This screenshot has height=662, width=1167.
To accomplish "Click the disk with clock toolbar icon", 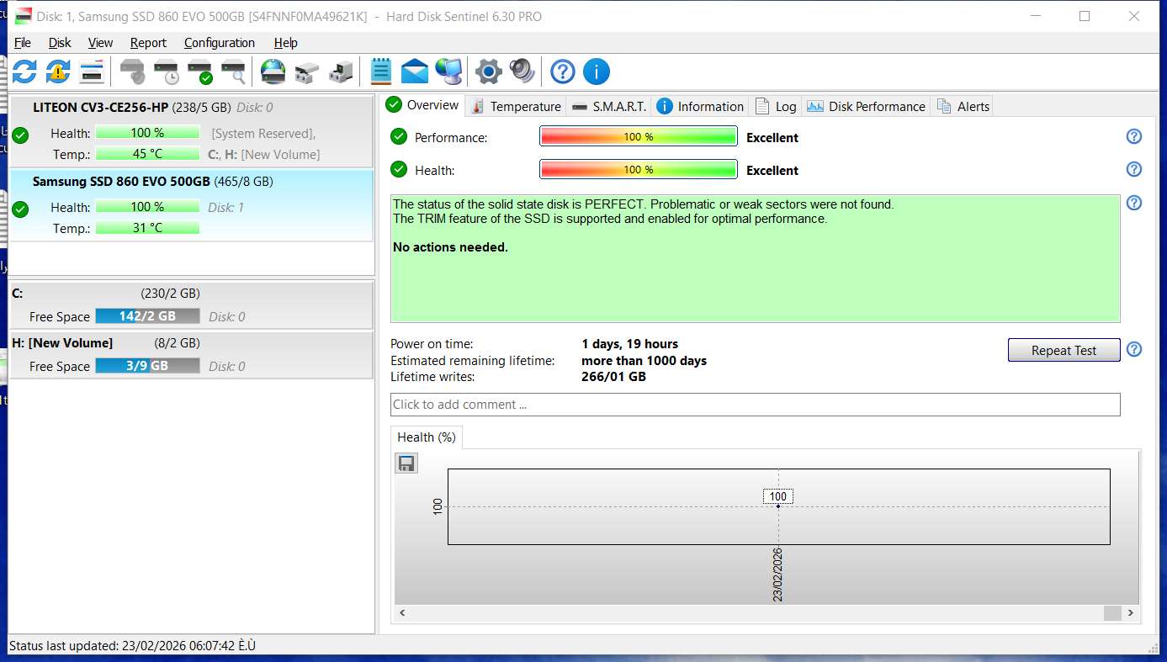I will coord(166,72).
